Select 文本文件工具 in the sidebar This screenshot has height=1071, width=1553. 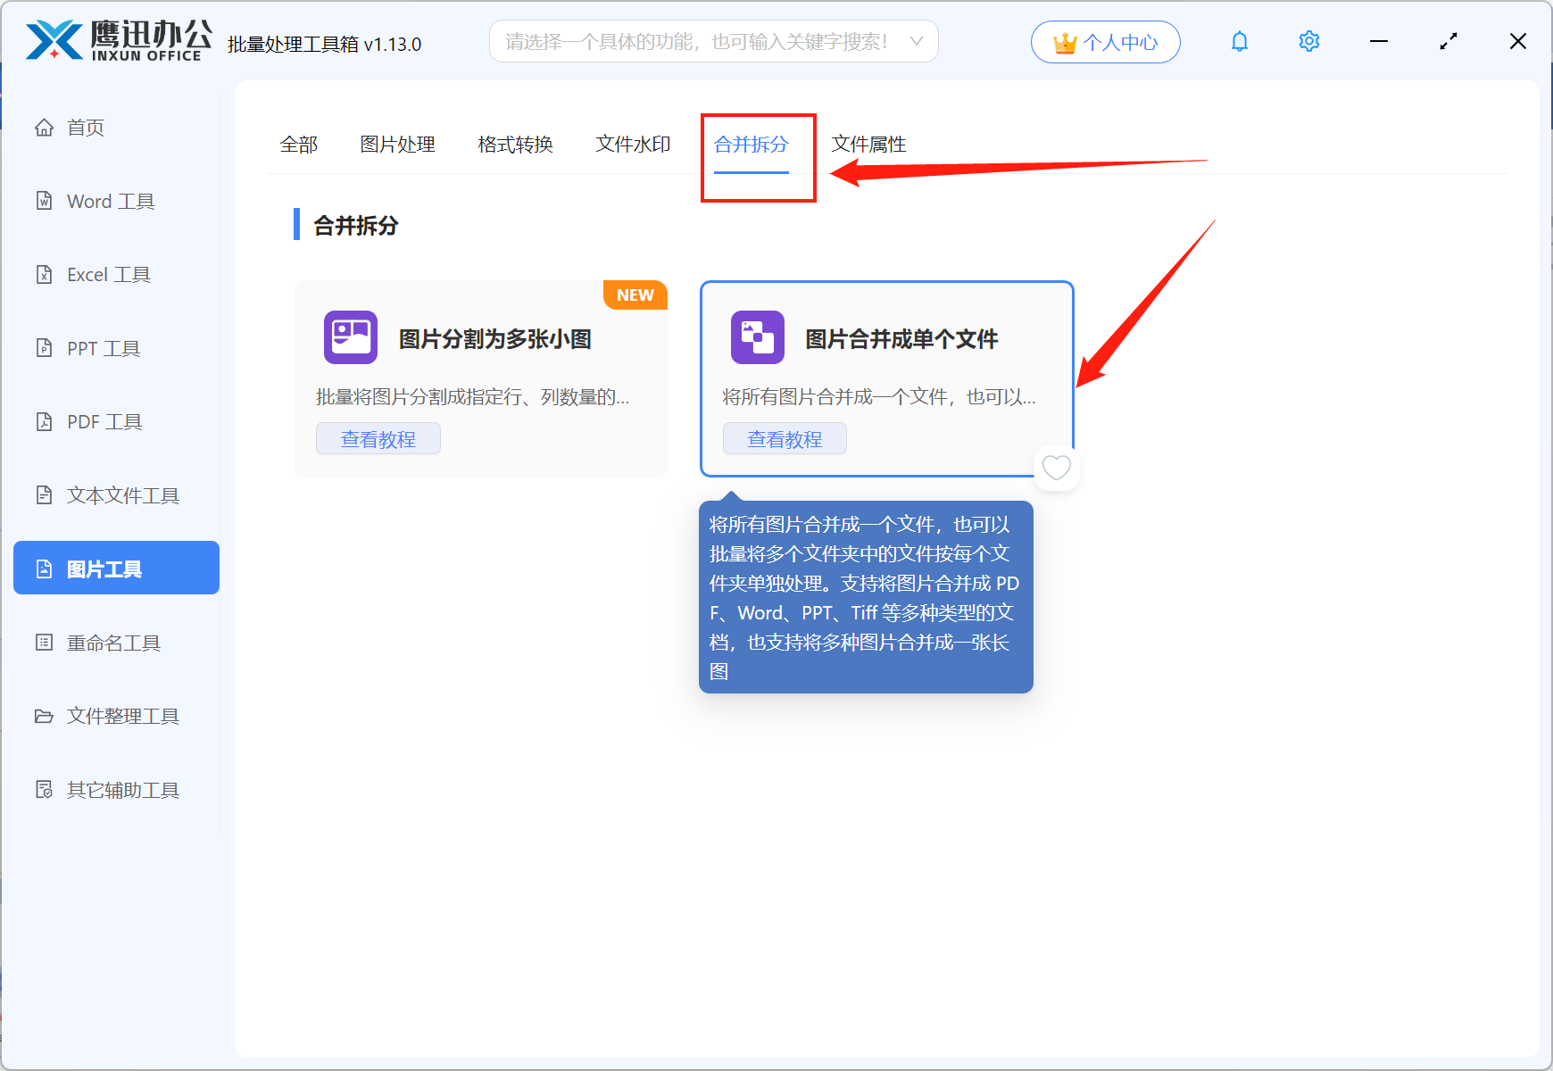click(121, 495)
